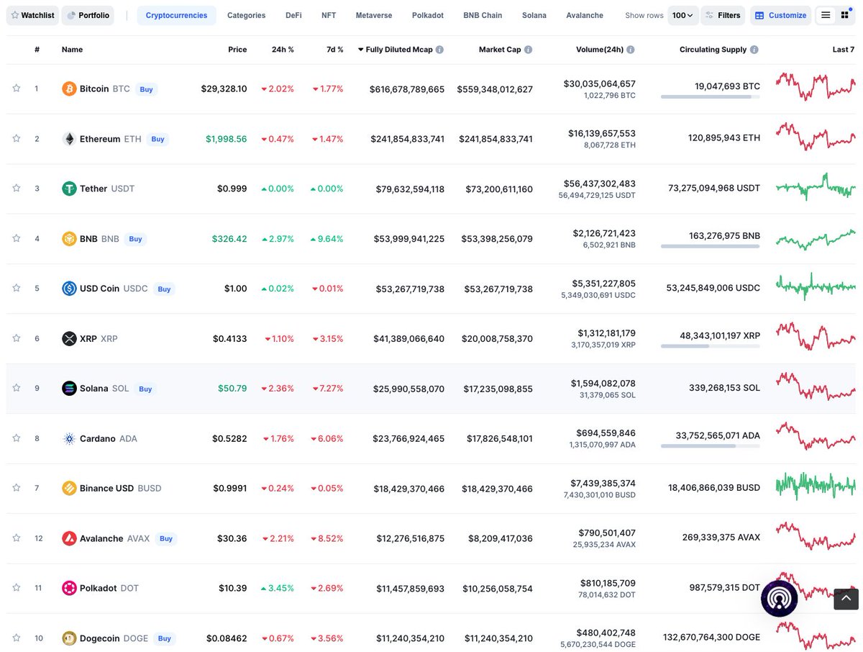Open the Volume(24h) info icon
This screenshot has width=863, height=652.
631,50
